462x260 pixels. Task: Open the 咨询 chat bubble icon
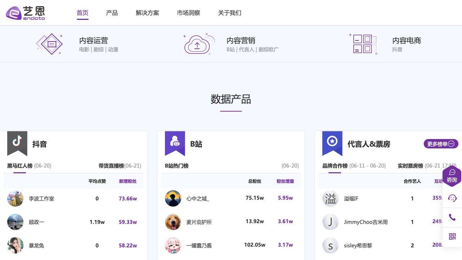(x=452, y=172)
